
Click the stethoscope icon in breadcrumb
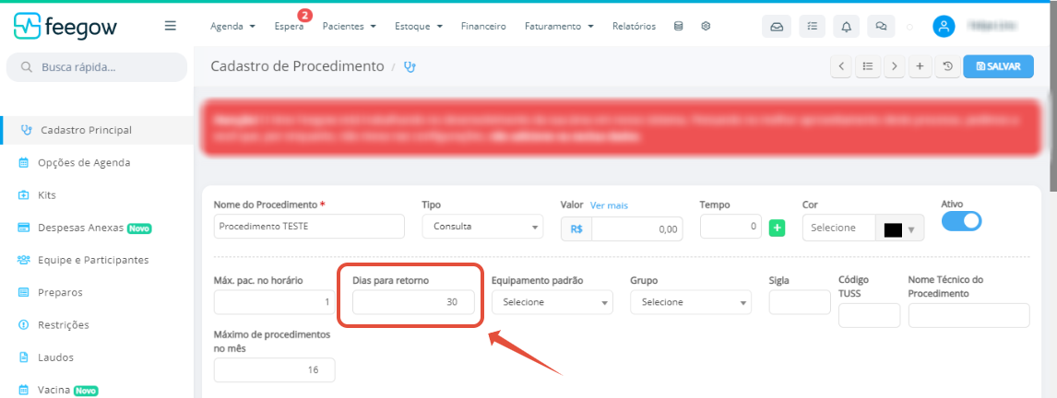[410, 66]
